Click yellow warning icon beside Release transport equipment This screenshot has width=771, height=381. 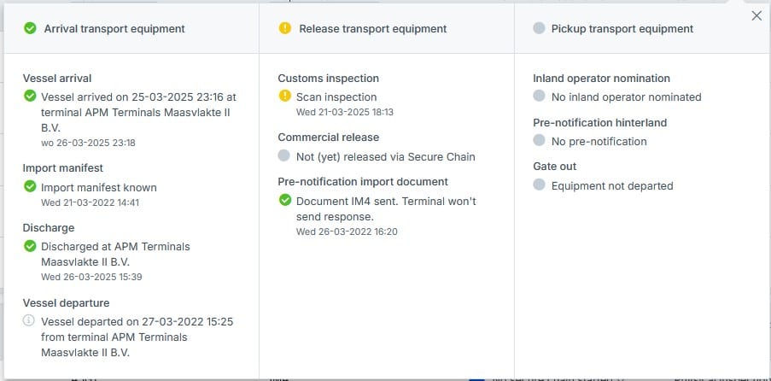point(285,29)
